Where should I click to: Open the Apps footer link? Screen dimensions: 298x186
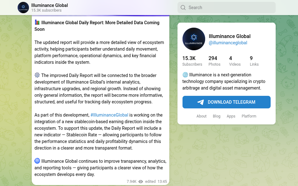tap(231, 116)
